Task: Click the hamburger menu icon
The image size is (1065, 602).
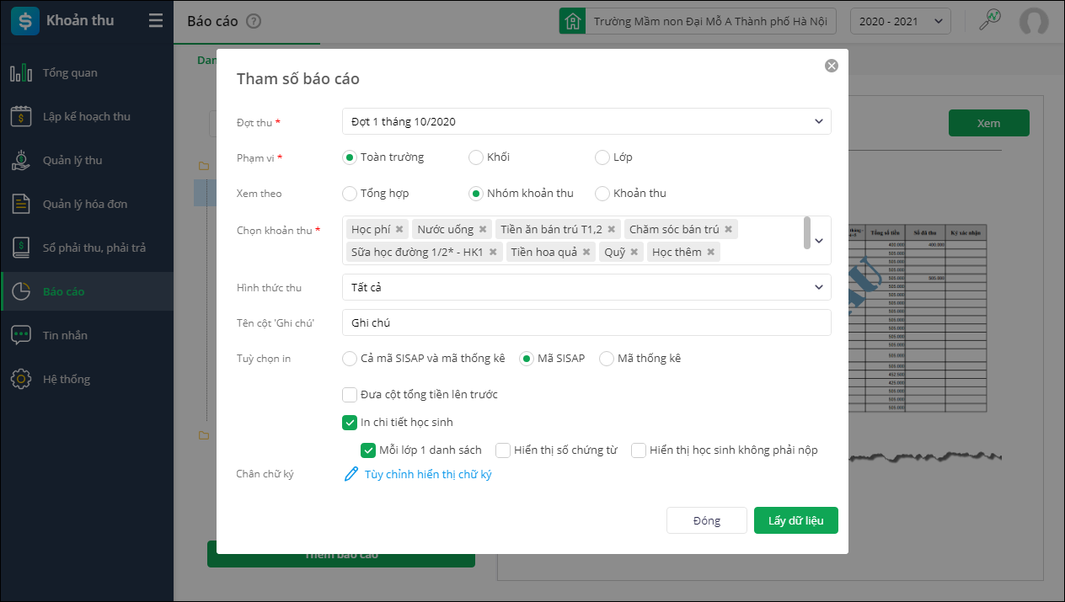Action: (x=155, y=21)
